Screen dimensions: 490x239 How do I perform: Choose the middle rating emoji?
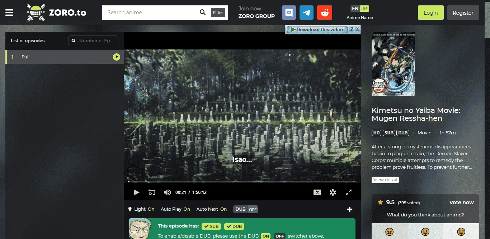pyautogui.click(x=425, y=231)
